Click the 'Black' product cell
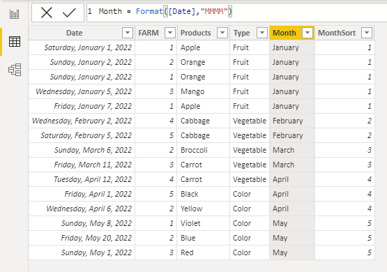This screenshot has height=272, width=387. (204, 194)
